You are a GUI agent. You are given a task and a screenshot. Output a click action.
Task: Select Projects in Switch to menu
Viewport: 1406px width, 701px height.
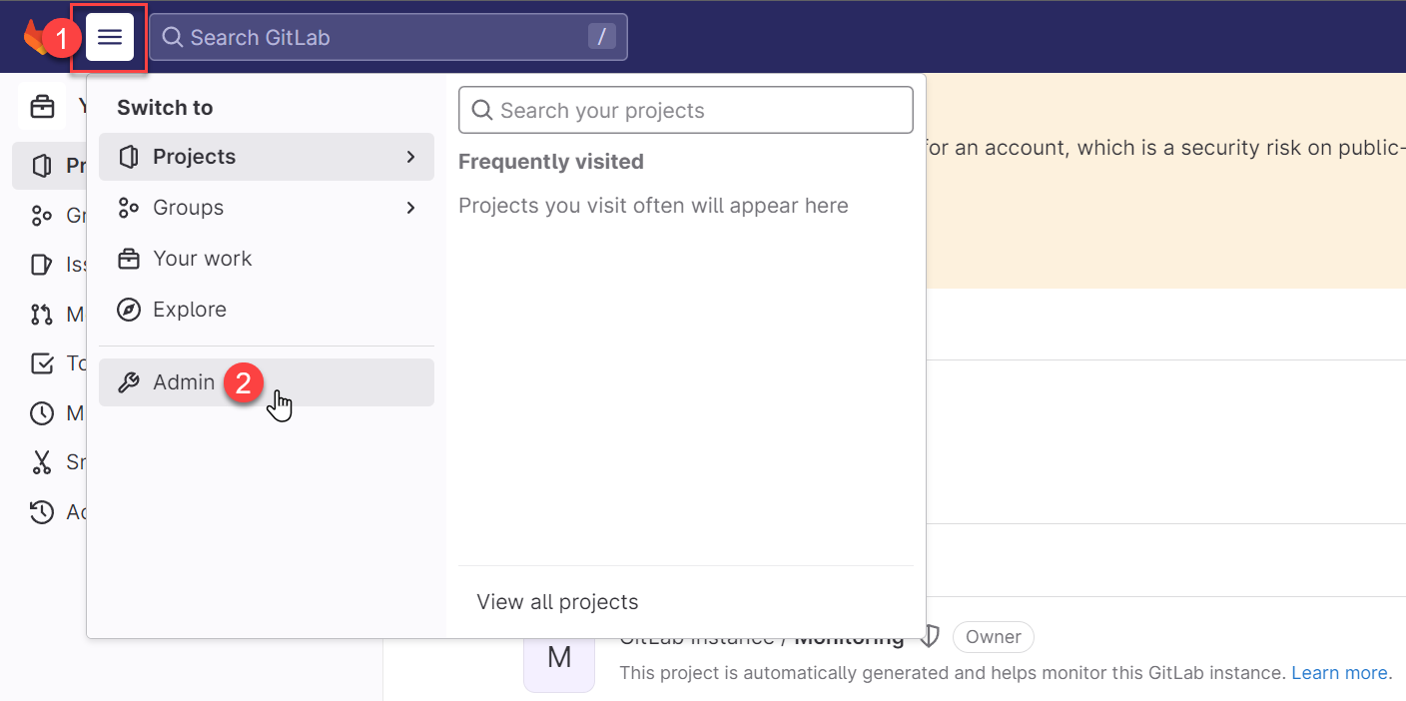pyautogui.click(x=267, y=157)
